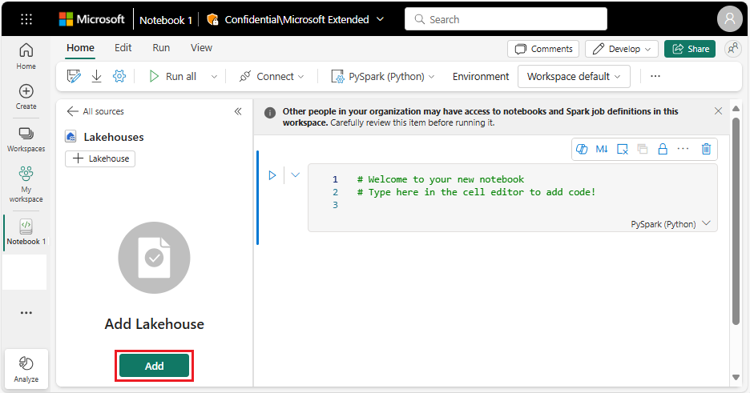Open Create in left sidebar
The height and width of the screenshot is (393, 750).
pos(26,97)
